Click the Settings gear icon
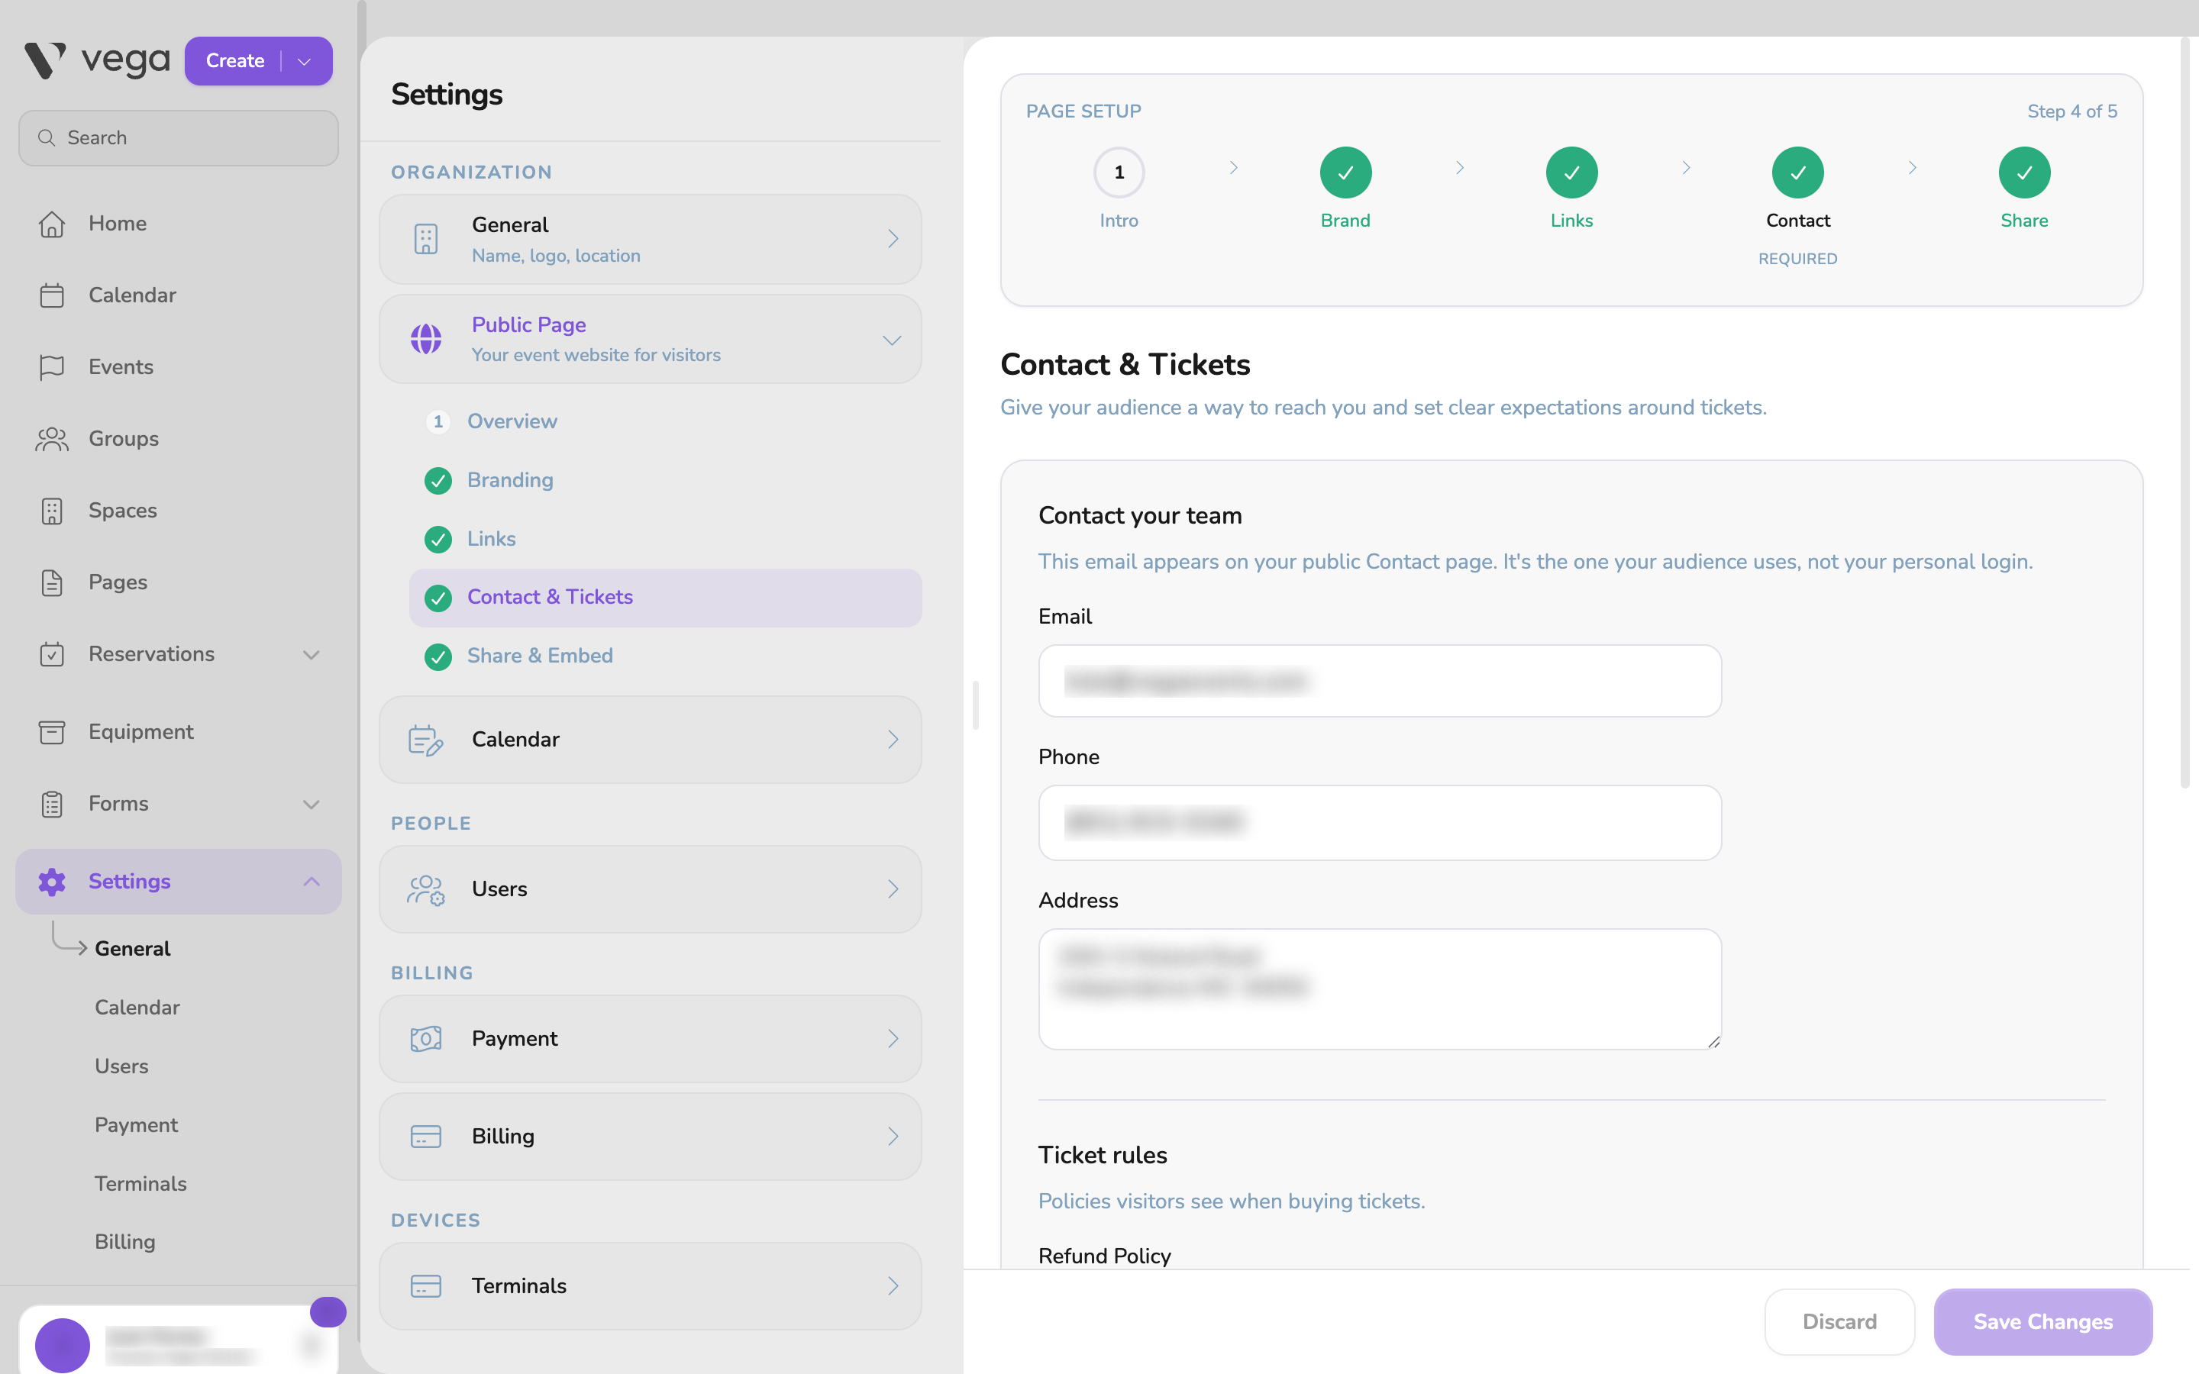Viewport: 2199px width, 1374px height. tap(52, 882)
